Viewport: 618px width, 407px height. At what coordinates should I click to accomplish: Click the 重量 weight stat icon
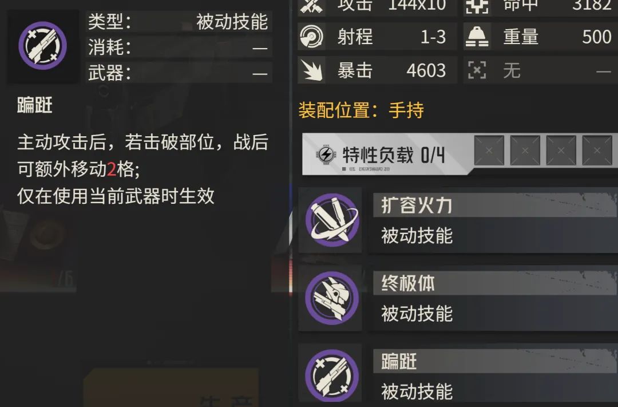point(477,37)
